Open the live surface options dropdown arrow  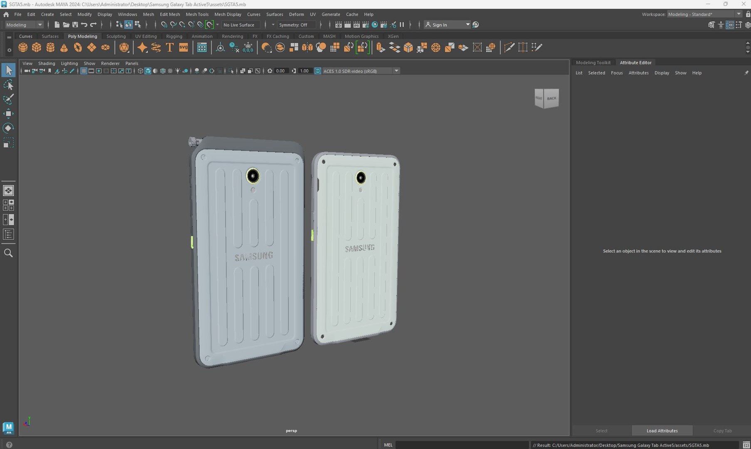click(x=217, y=25)
